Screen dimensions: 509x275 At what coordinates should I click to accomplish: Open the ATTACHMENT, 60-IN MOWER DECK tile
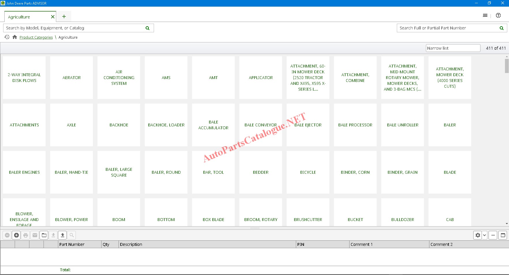(308, 78)
